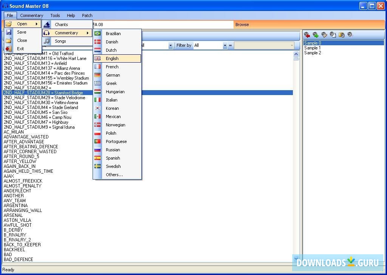Screen dimensions: 387x275
Task: Pick German commentary language
Action: [x=117, y=75]
